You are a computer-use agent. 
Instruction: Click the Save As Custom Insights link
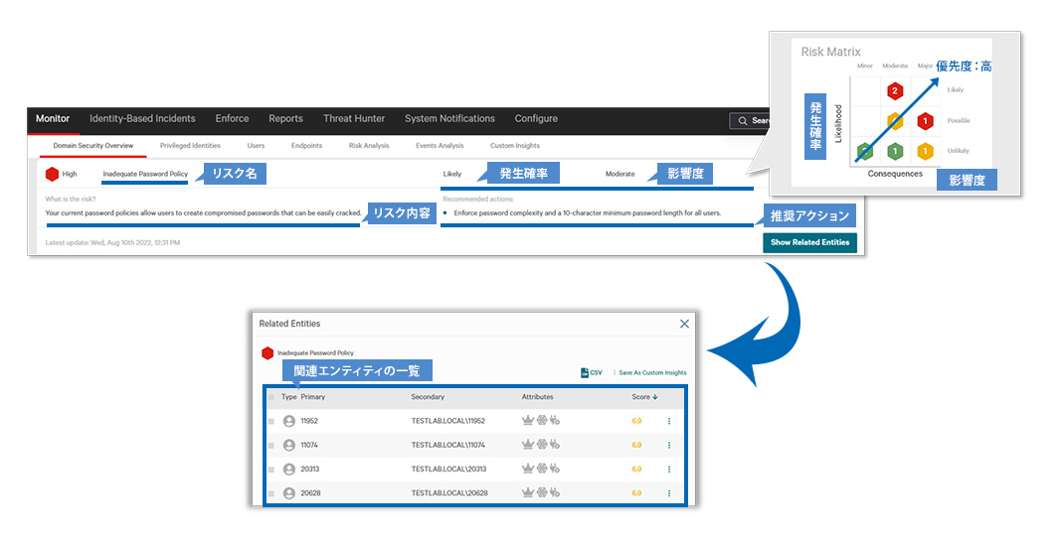pos(651,373)
